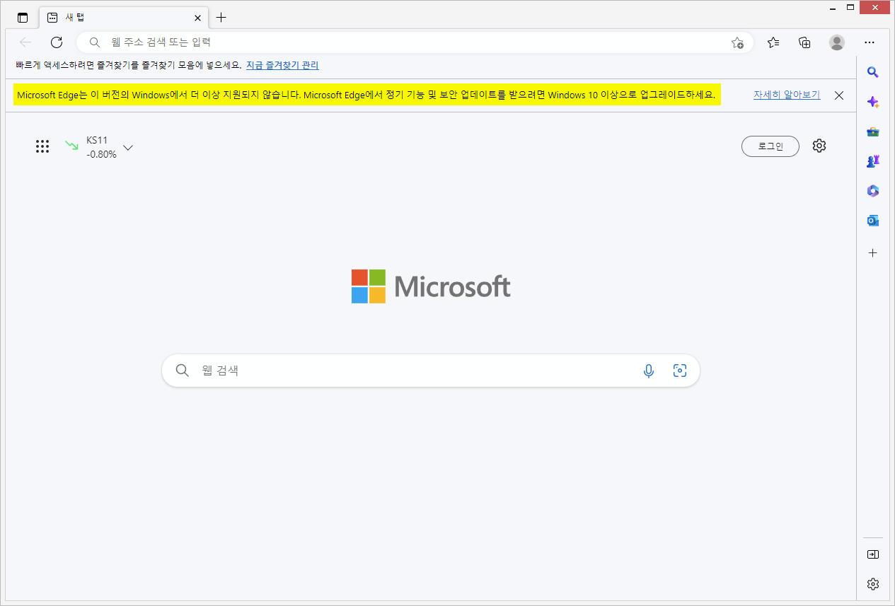Click the KS11 stock trend arrow

pyautogui.click(x=72, y=146)
